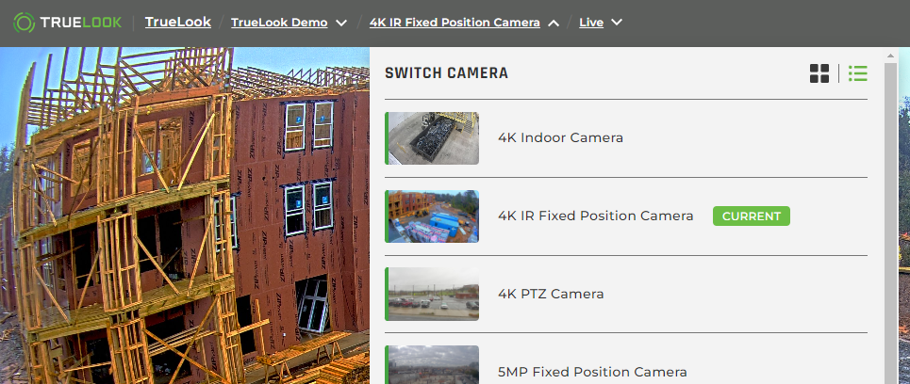Select the 4K Indoor Camera thumbnail

pos(432,138)
